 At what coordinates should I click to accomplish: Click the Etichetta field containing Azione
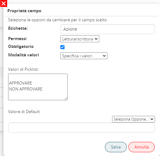(x=108, y=29)
